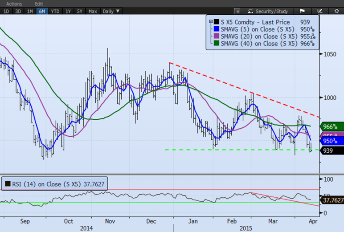Switch to the YTD range
Image resolution: width=344 pixels, height=232 pixels.
pos(55,11)
